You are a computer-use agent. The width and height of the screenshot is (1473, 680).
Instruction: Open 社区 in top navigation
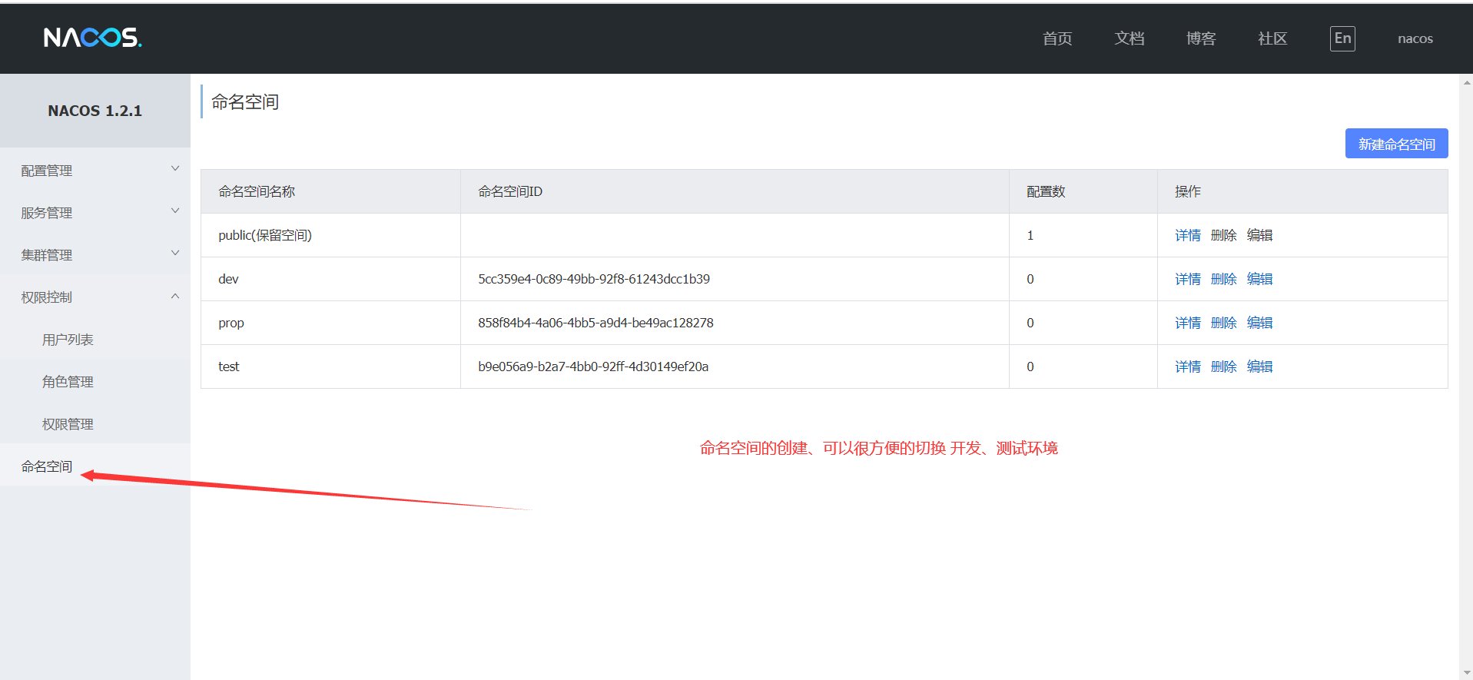[1272, 38]
